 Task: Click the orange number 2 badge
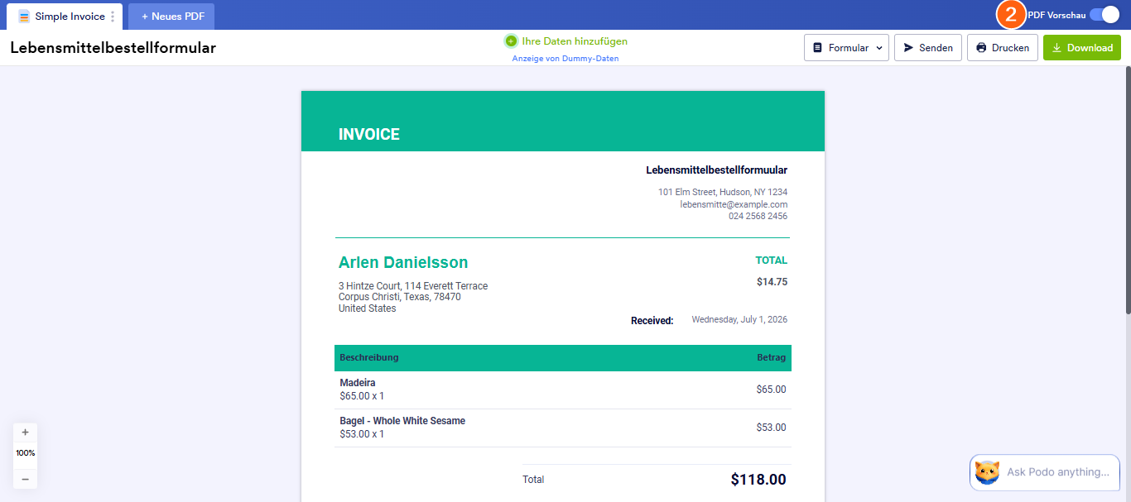click(x=1011, y=15)
